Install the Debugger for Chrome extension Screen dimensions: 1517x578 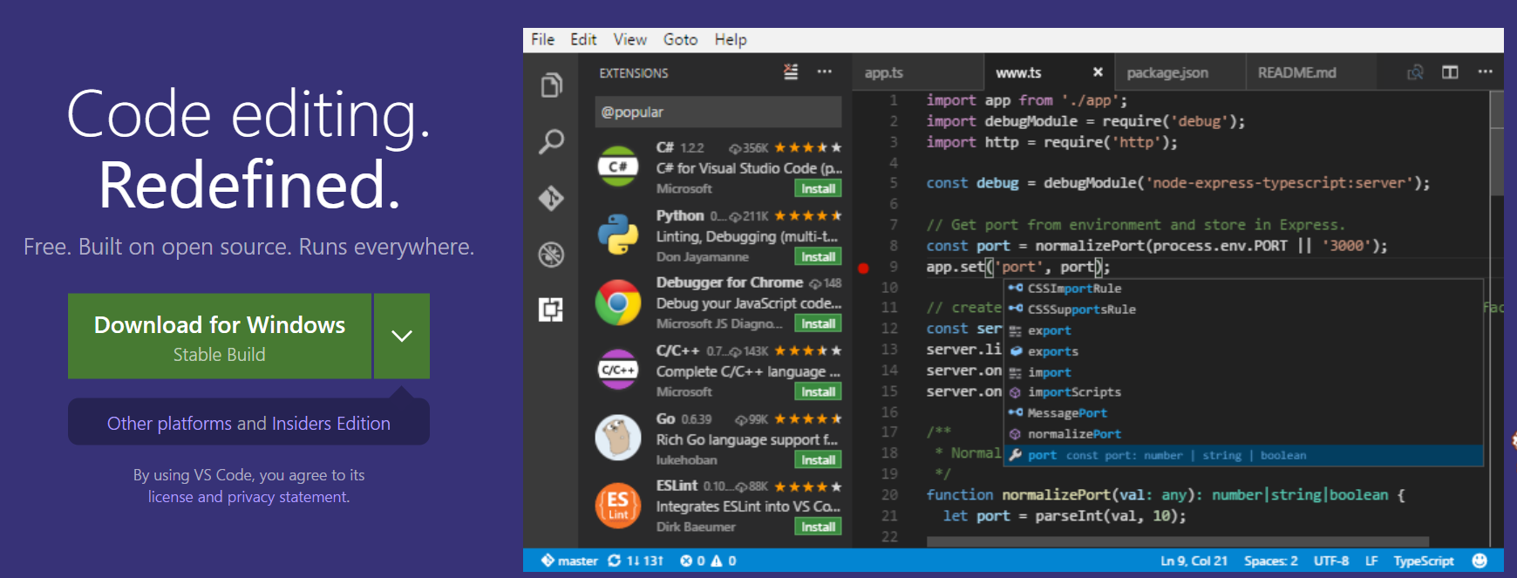pos(818,323)
